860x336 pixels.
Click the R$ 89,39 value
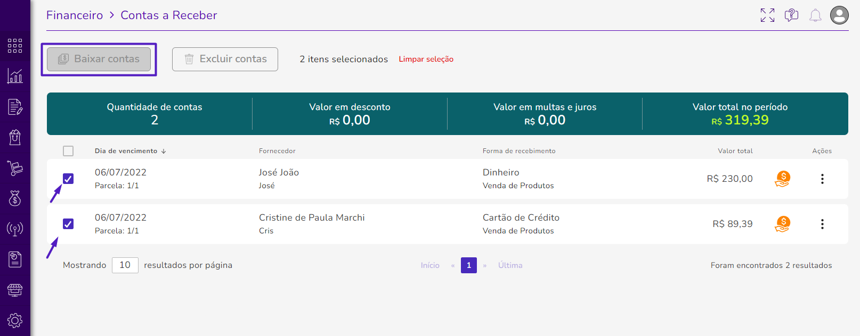[733, 224]
